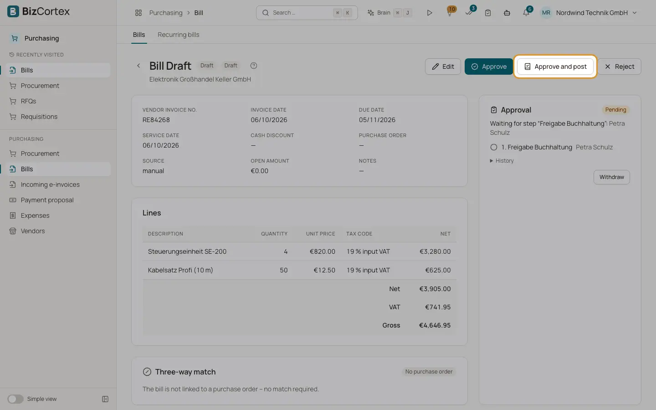The width and height of the screenshot is (656, 410).
Task: Click the clipboard check icon in the top bar
Action: pyautogui.click(x=488, y=13)
